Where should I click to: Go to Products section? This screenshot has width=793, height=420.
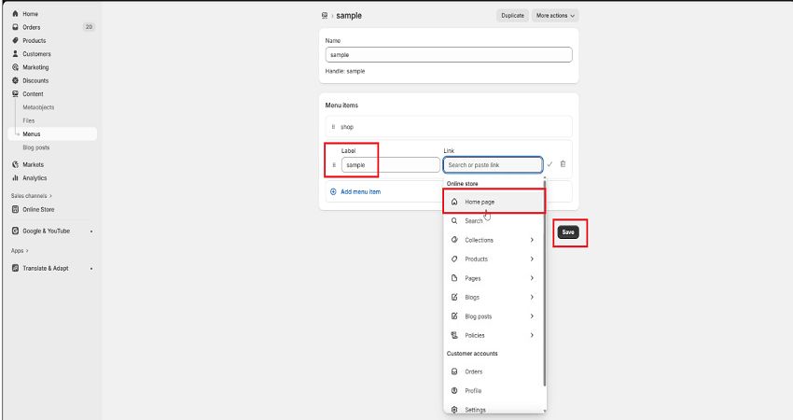click(x=34, y=40)
